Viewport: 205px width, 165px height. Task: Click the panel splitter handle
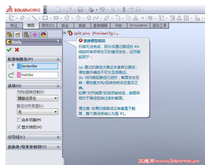64,162
